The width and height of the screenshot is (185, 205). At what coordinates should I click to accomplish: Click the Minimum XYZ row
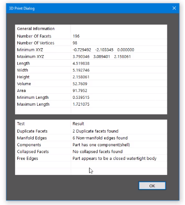(x=91, y=50)
